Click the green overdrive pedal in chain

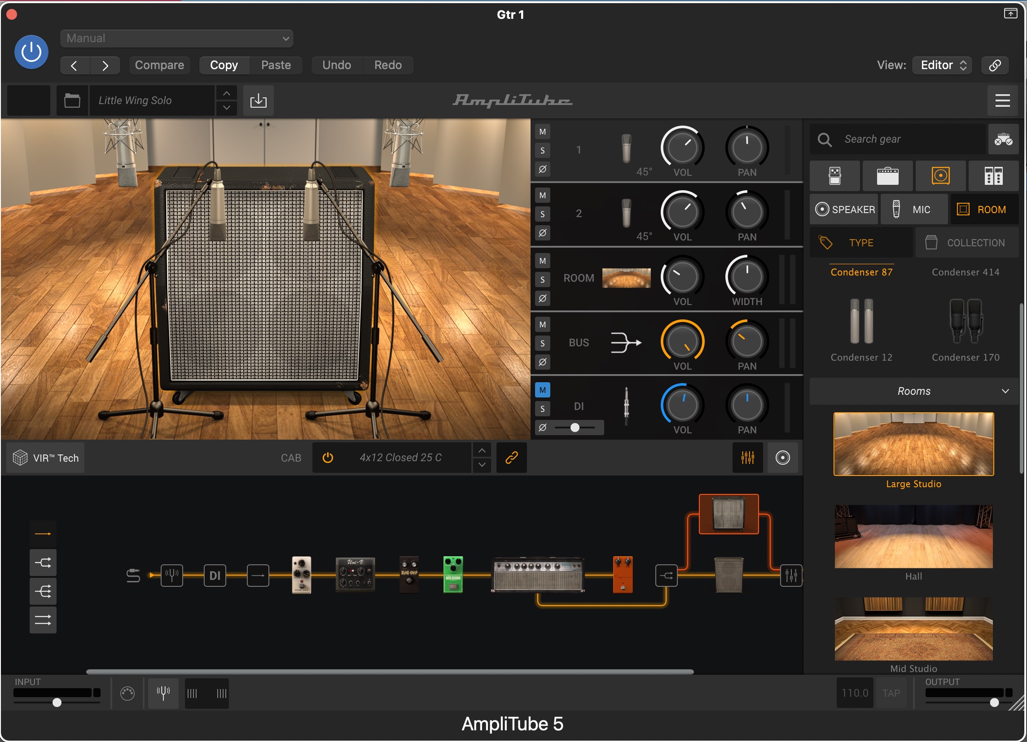click(453, 575)
